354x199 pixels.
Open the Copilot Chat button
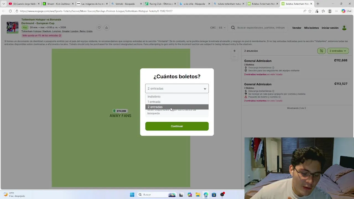coord(347,11)
